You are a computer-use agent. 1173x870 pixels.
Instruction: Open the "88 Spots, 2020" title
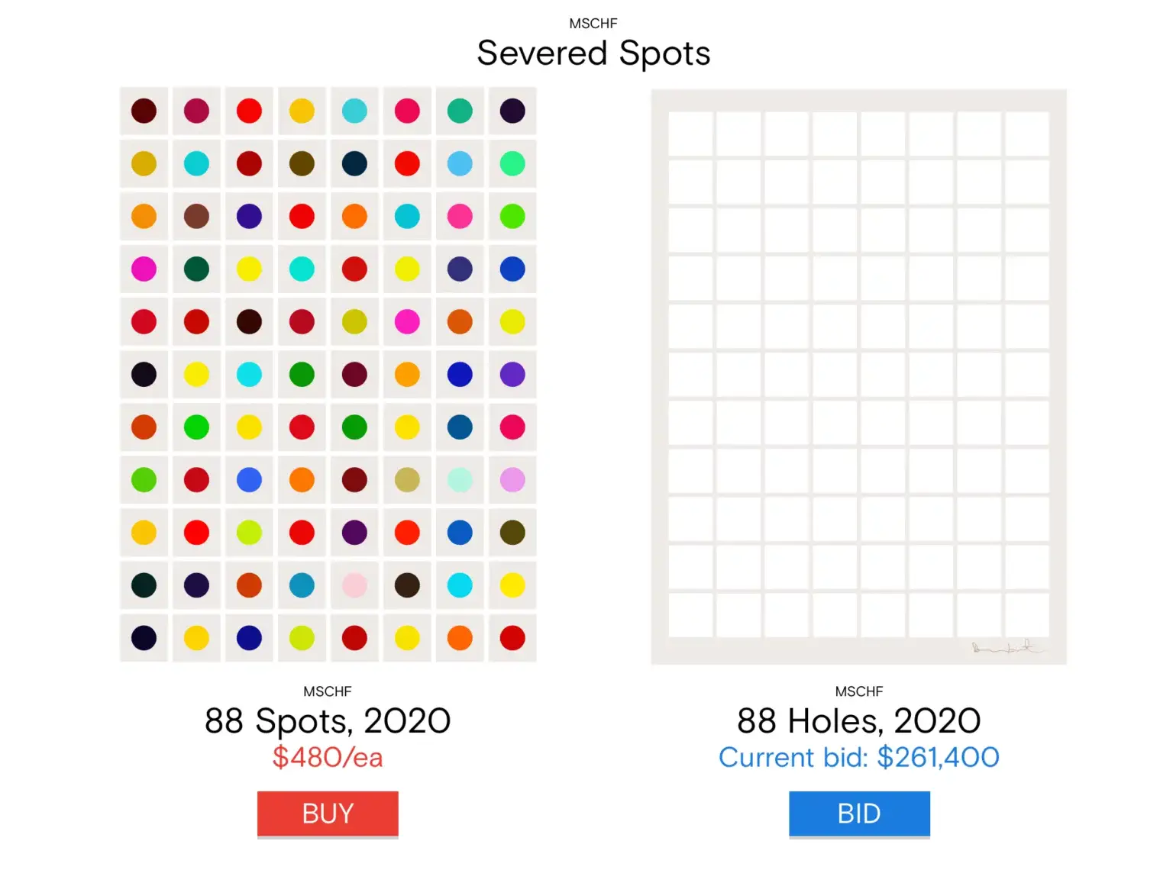(x=328, y=720)
